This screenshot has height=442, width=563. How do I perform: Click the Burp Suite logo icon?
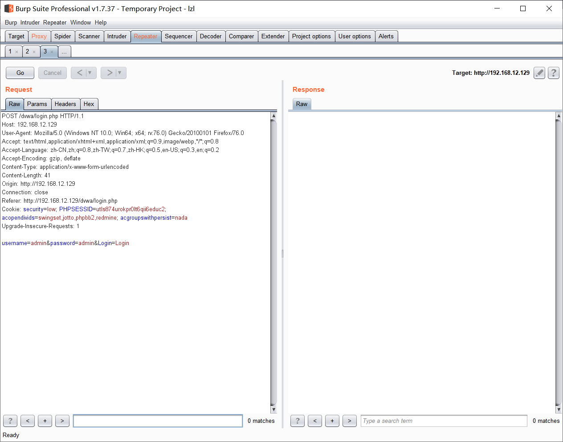coord(8,8)
